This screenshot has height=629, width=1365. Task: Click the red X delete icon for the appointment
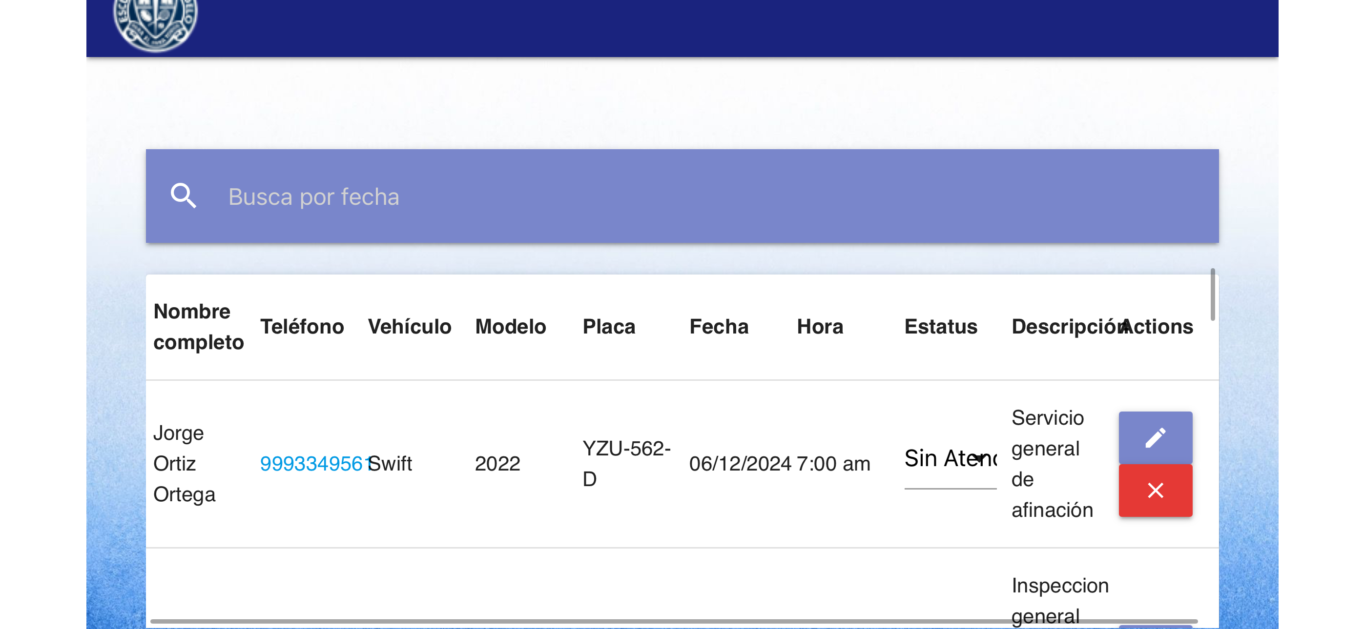point(1156,491)
